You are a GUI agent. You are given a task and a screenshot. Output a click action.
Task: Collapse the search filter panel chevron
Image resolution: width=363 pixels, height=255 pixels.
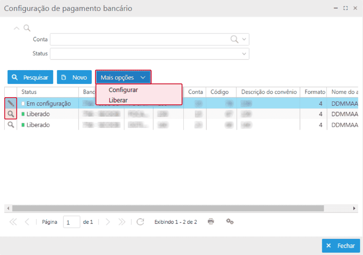tap(17, 28)
